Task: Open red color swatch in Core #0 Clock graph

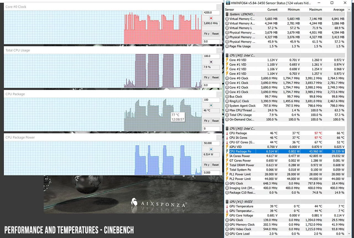Action: click(x=211, y=18)
